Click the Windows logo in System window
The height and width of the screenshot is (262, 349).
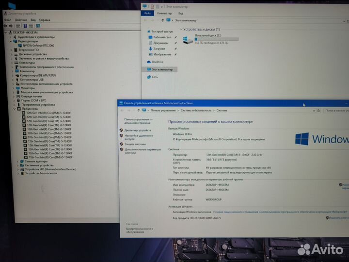(302, 139)
